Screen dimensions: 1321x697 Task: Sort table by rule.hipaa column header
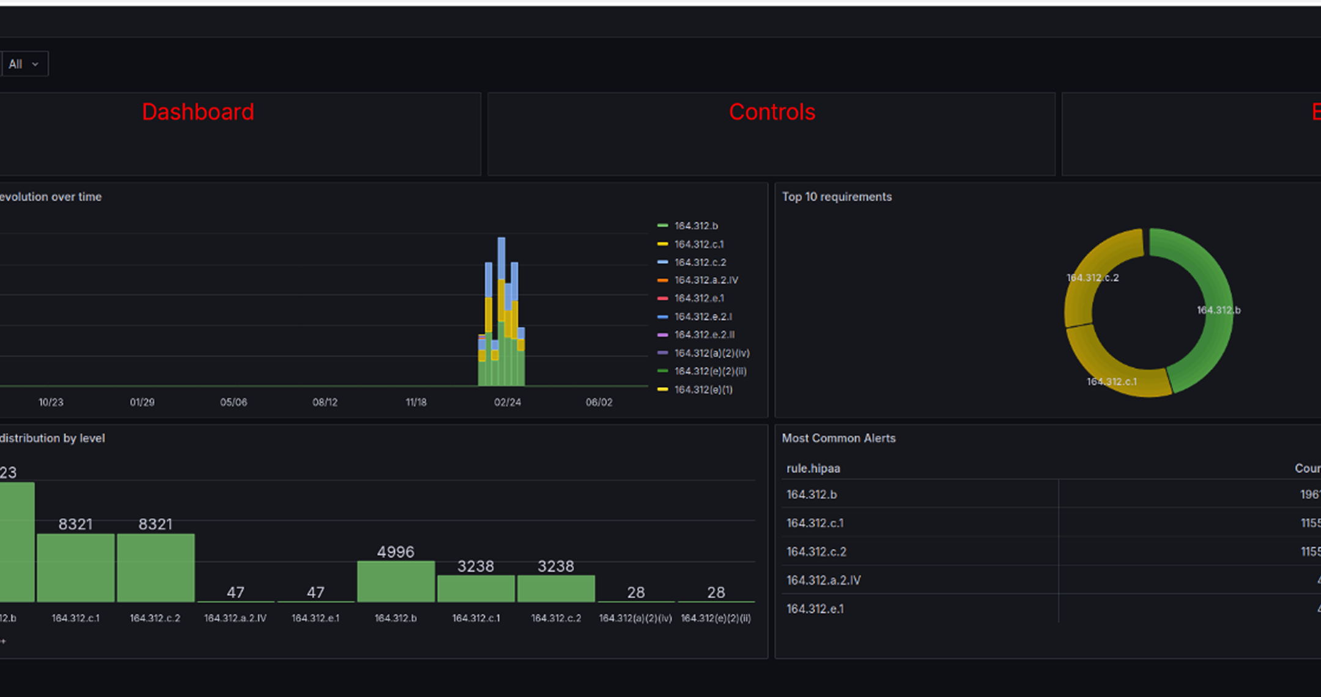(813, 468)
